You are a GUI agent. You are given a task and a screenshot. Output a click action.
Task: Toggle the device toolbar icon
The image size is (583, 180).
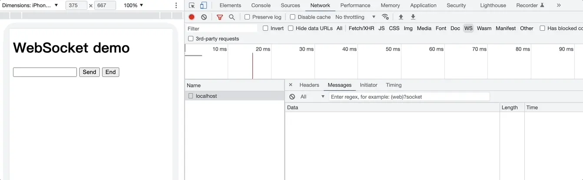[x=203, y=6]
